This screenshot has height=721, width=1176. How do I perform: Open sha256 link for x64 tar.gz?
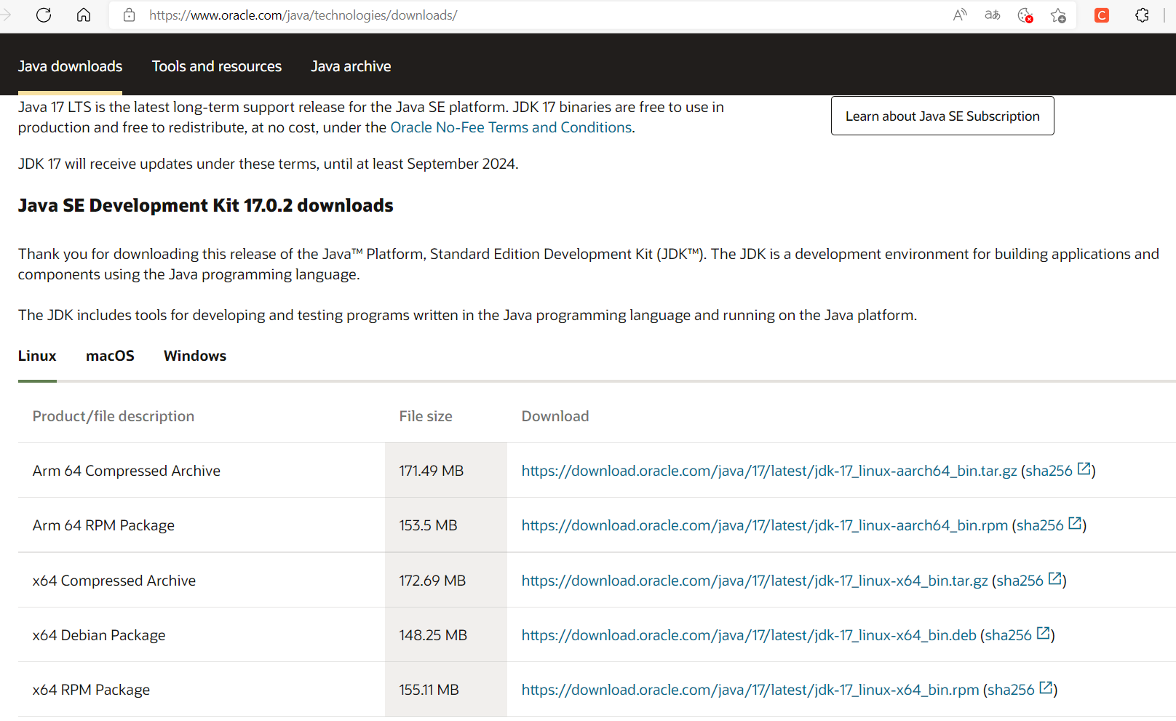pos(1020,581)
